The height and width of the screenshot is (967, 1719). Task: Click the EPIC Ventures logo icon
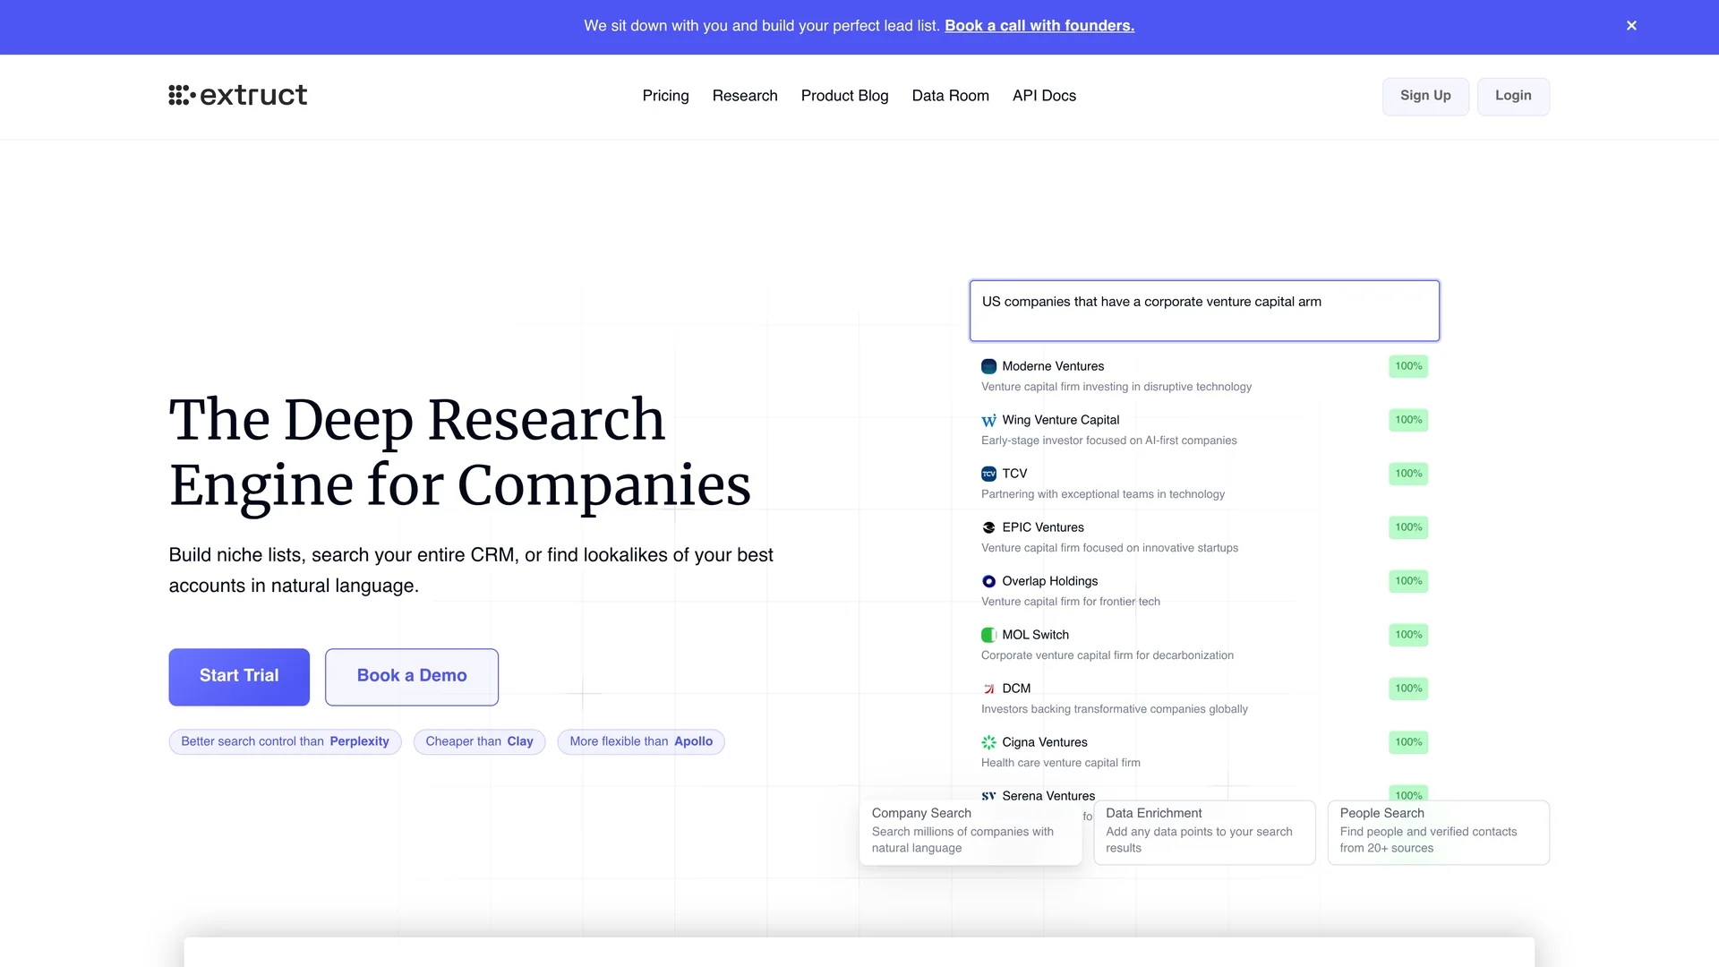tap(988, 527)
